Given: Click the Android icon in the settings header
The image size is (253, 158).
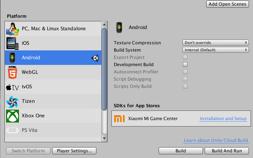Looking at the screenshot, I should 119,27.
